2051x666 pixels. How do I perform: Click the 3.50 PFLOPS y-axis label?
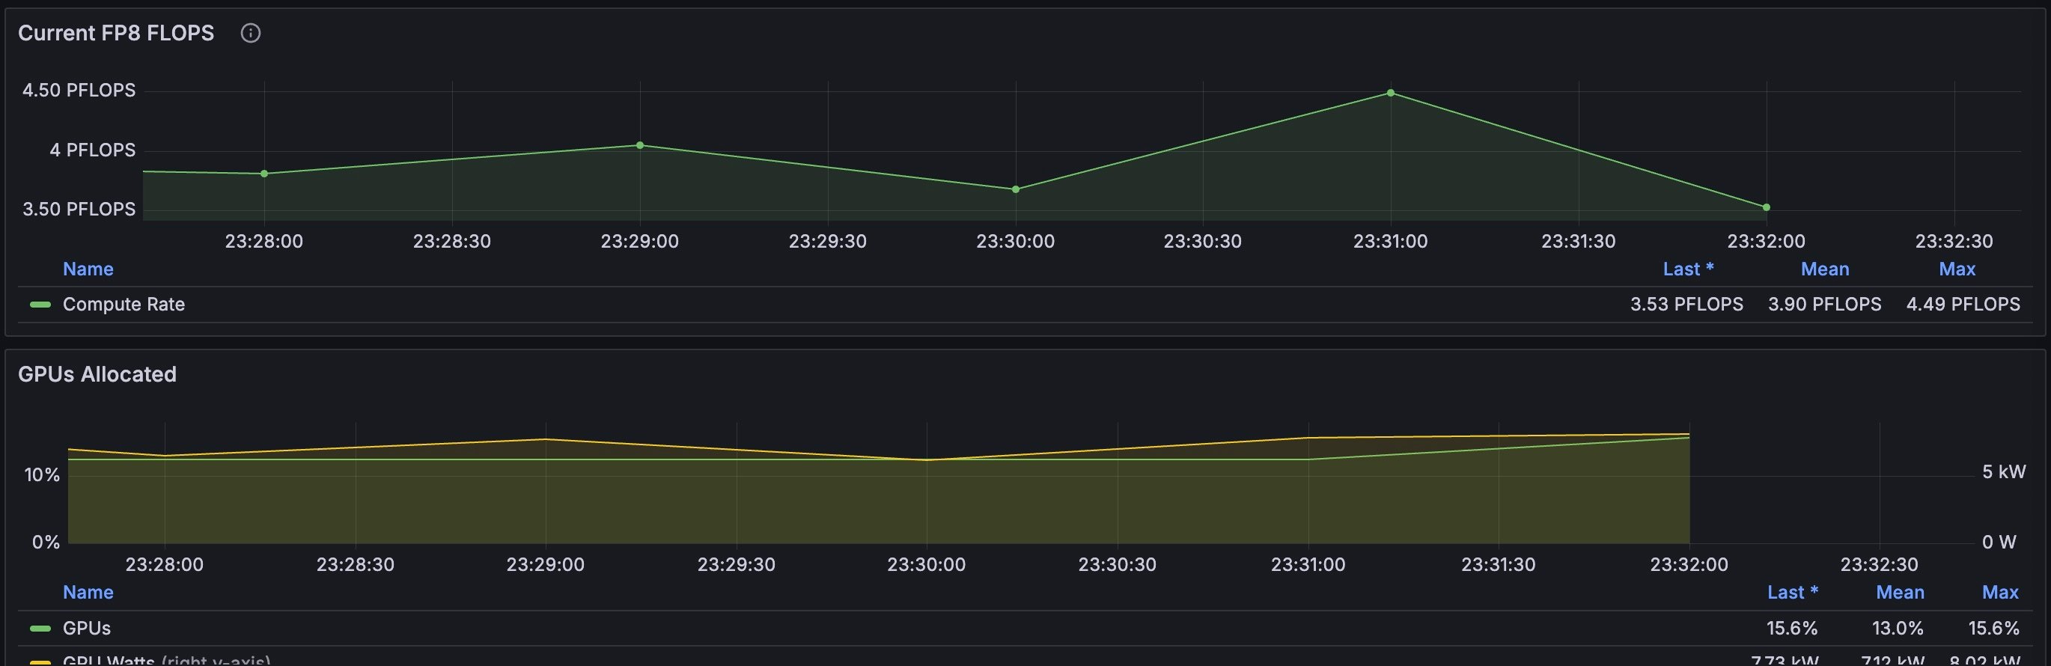click(79, 210)
